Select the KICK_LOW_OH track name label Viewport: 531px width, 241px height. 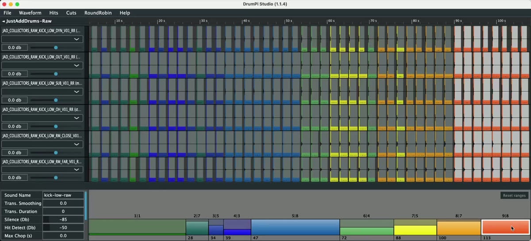pos(41,109)
